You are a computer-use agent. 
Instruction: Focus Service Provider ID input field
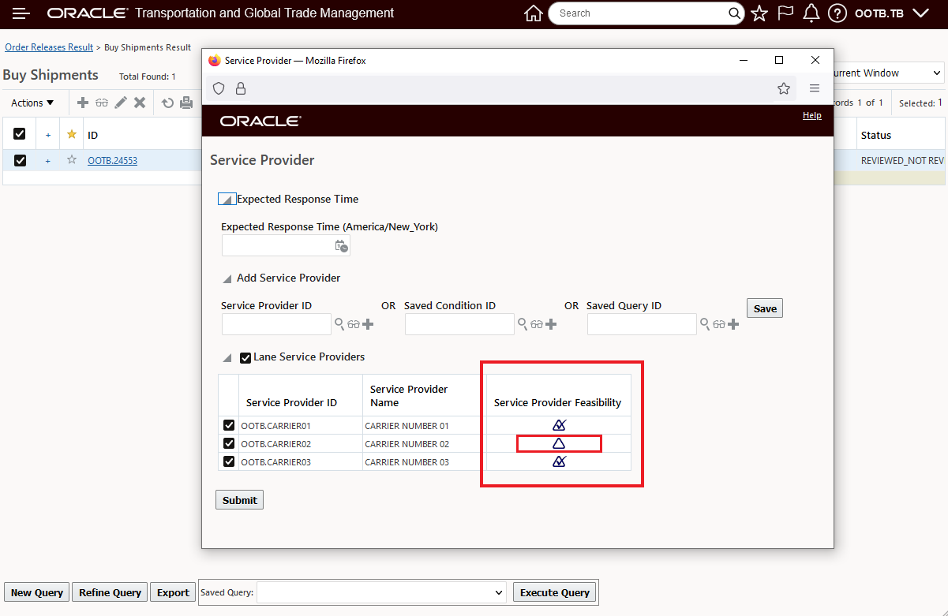[x=276, y=324]
